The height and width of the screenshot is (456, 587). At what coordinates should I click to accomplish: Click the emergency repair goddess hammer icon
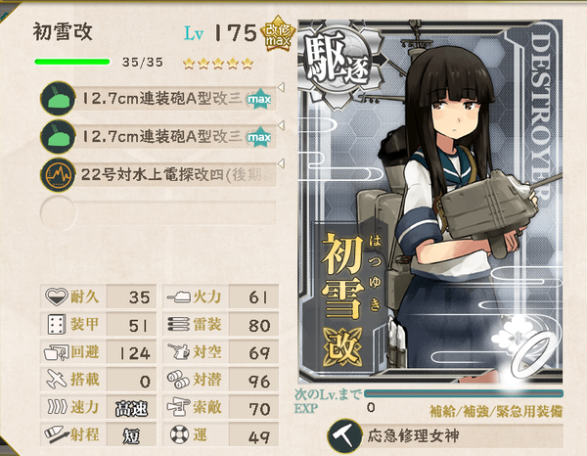point(344,436)
